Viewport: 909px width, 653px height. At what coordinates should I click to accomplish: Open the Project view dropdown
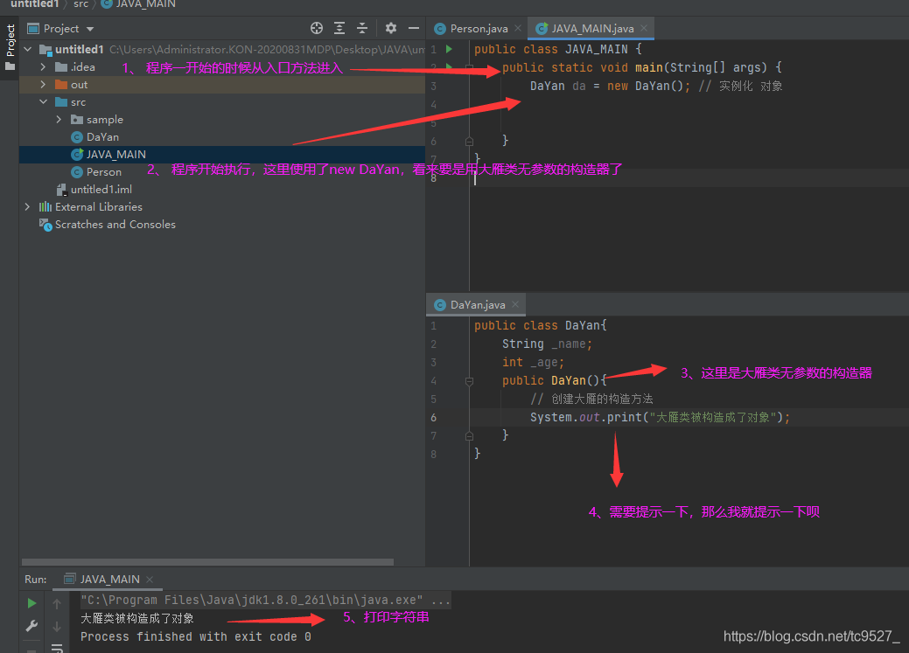(x=90, y=28)
